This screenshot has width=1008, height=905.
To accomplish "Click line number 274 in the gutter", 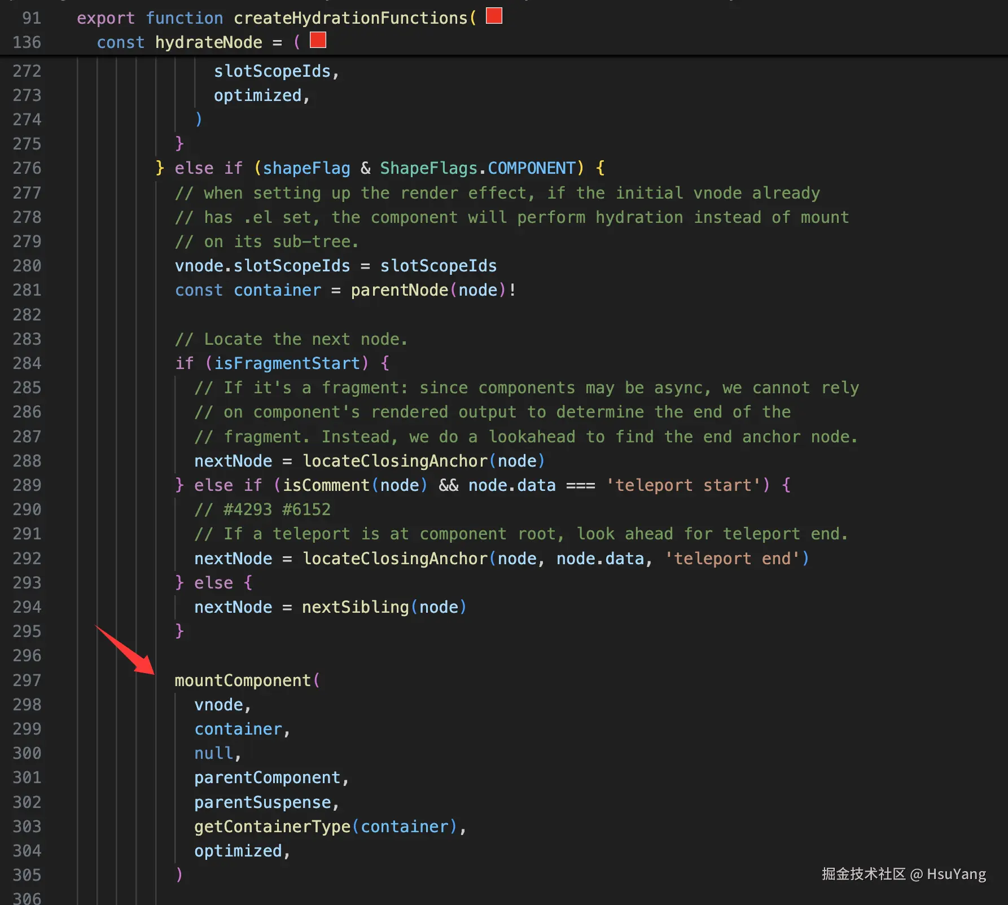I will click(27, 120).
